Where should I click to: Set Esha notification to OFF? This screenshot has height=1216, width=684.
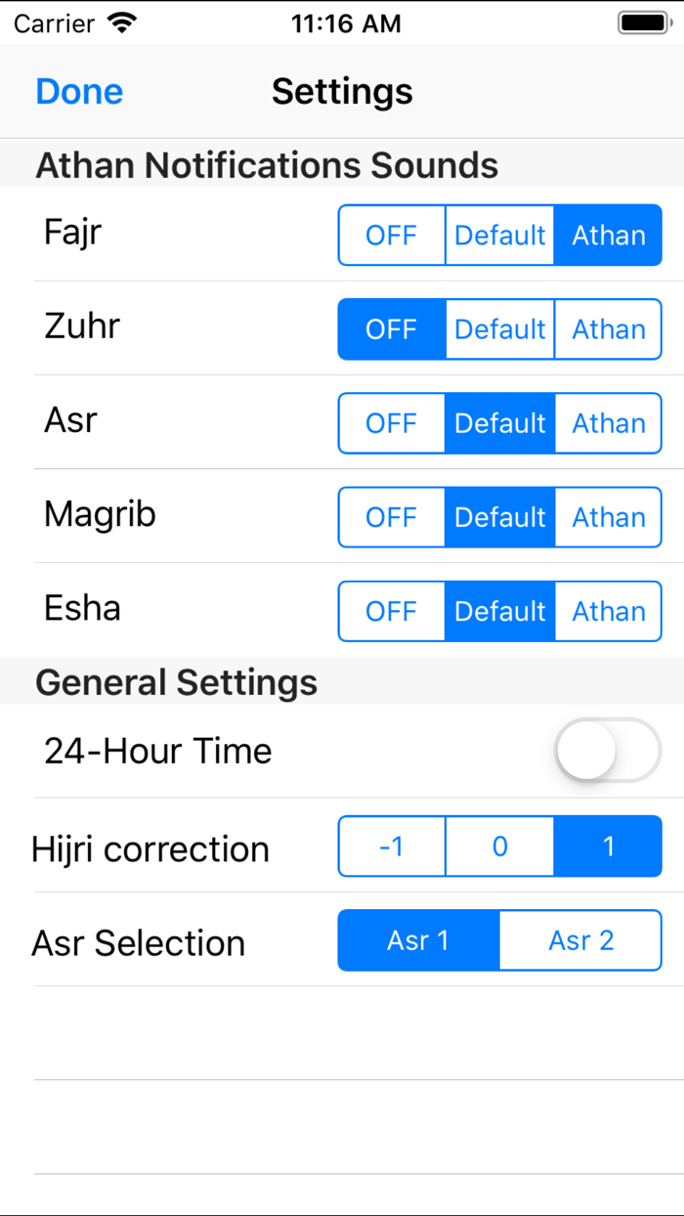391,611
